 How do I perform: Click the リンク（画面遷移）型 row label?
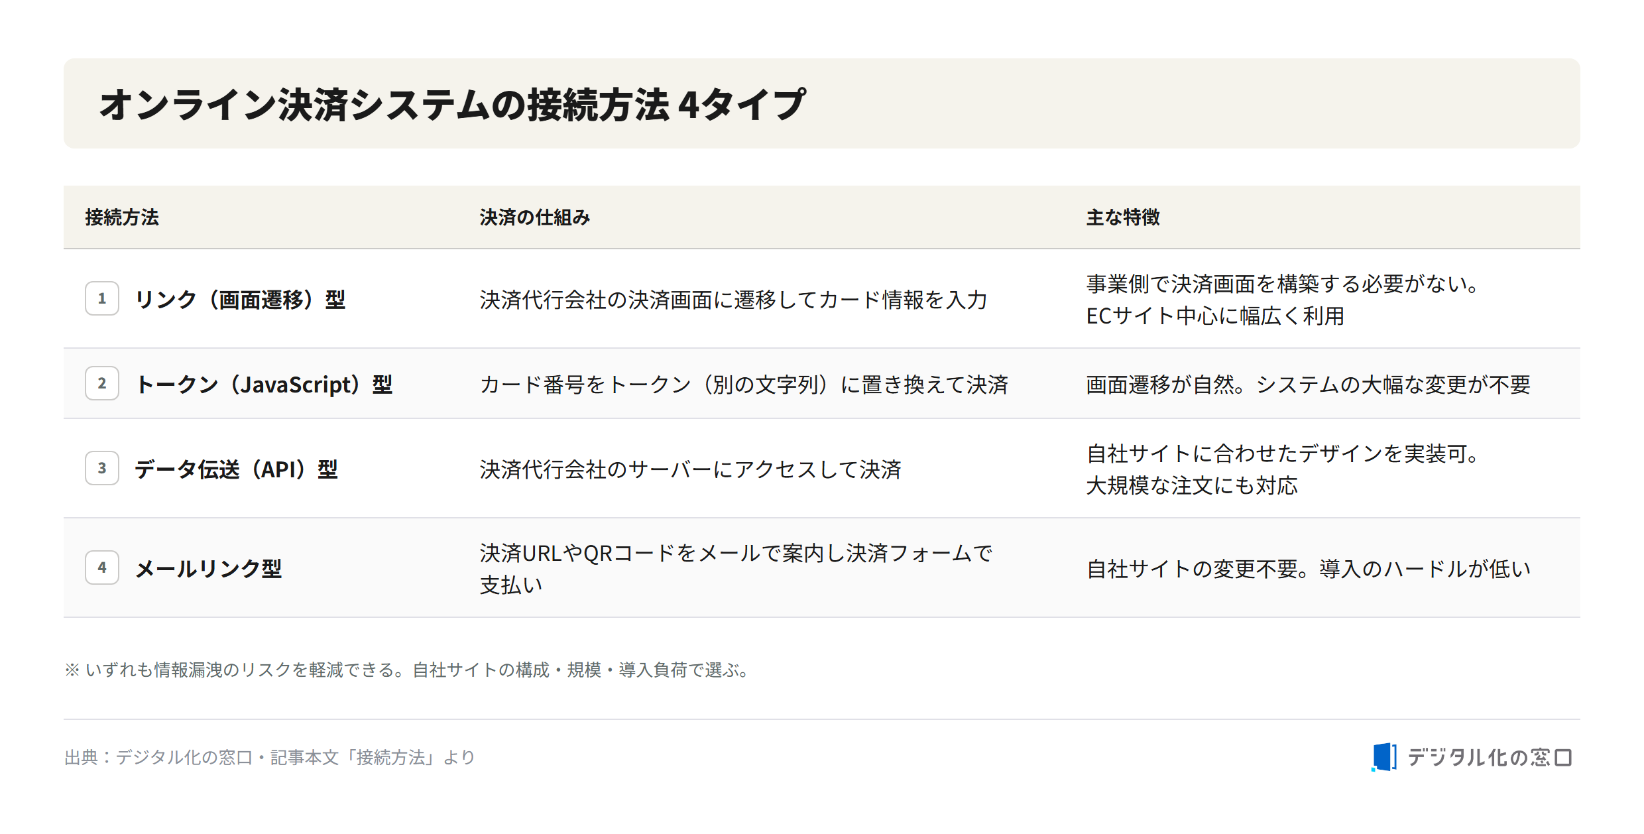coord(240,300)
